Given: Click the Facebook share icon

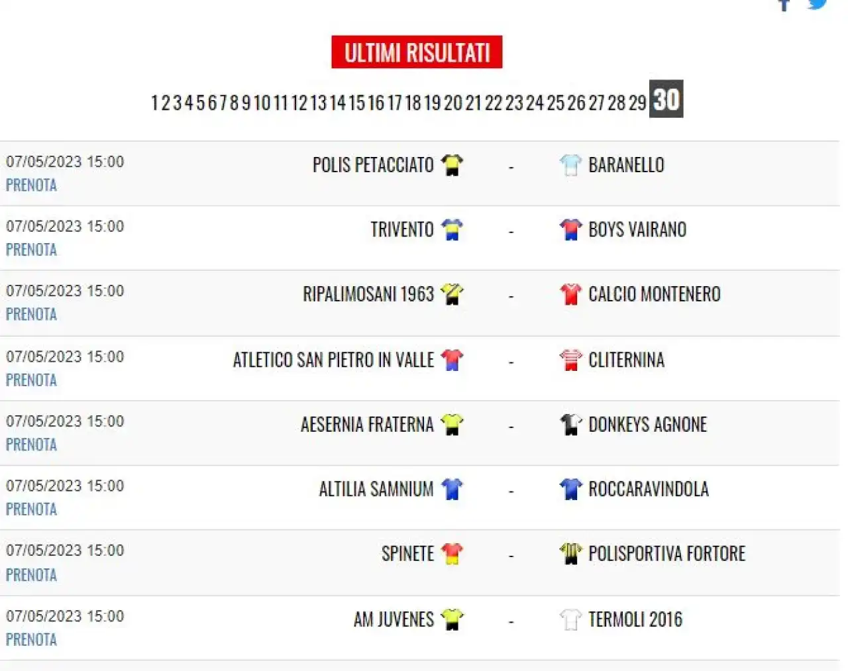Looking at the screenshot, I should (x=784, y=5).
